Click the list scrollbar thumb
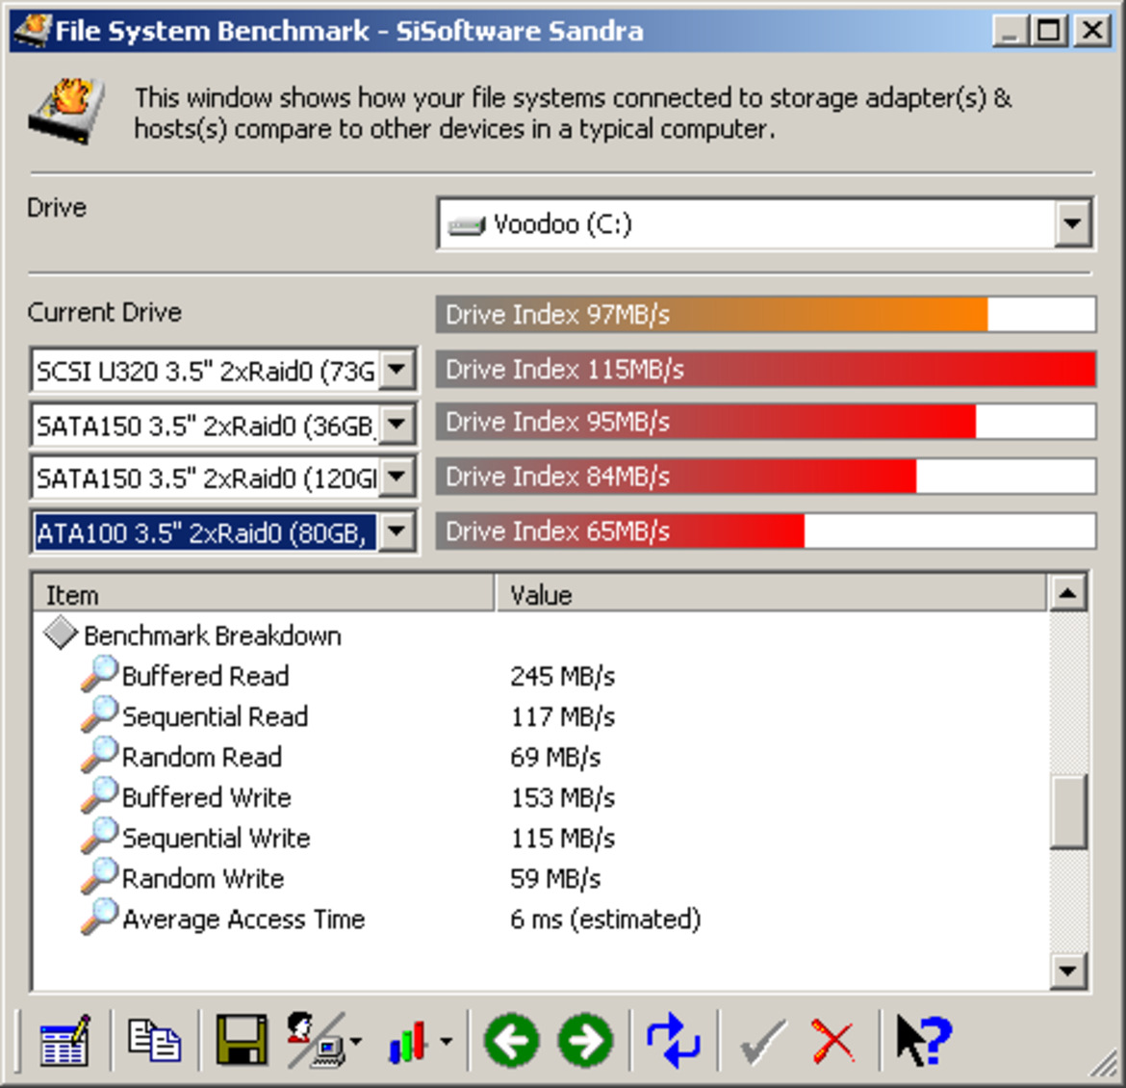Image resolution: width=1126 pixels, height=1088 pixels. 1068,812
